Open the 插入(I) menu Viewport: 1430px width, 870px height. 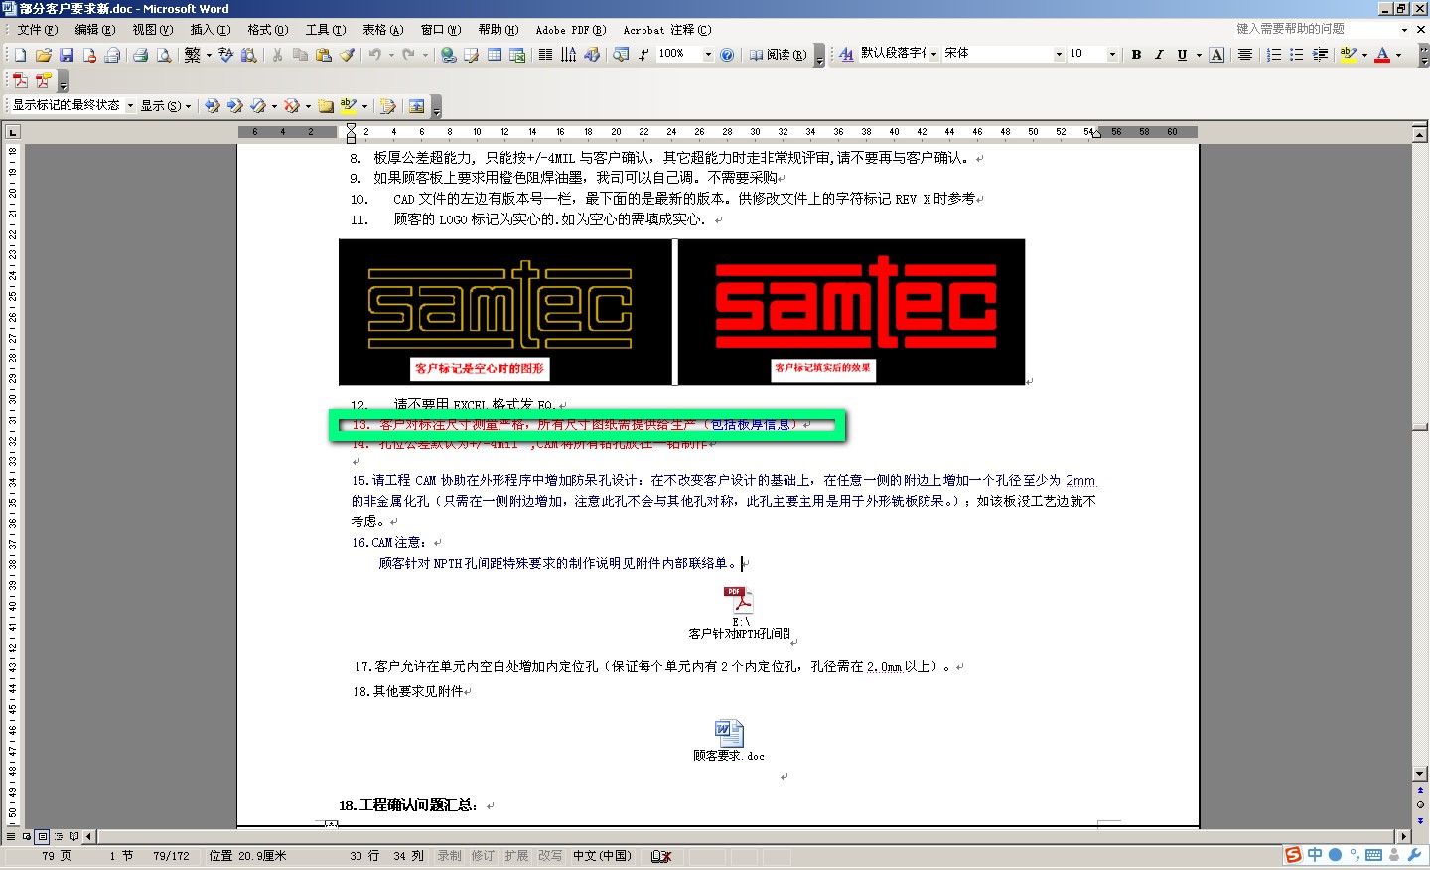[211, 30]
